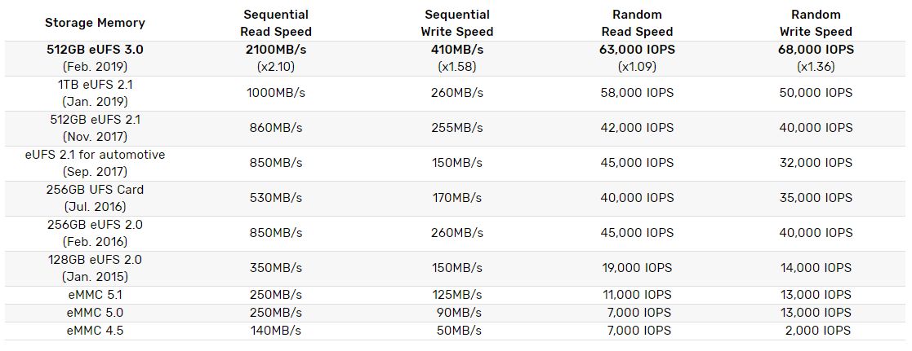Image resolution: width=912 pixels, height=351 pixels.
Task: Click the Sequential Write Speed header
Action: pos(457,23)
